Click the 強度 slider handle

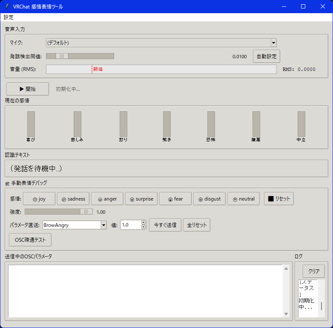(x=86, y=212)
